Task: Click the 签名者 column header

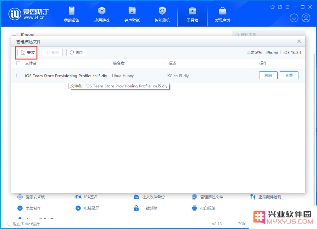Action: point(119,63)
